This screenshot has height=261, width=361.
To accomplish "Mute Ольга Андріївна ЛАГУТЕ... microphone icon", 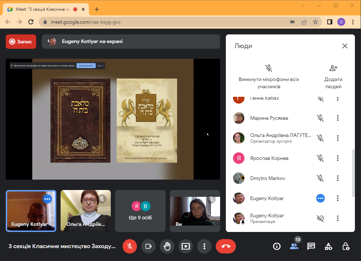I will tap(320, 138).
